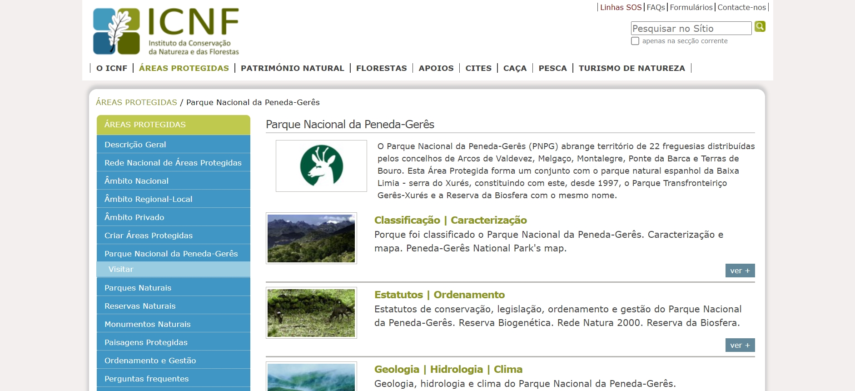Click 'ver +' under Classificação section
The image size is (855, 391).
tap(740, 271)
